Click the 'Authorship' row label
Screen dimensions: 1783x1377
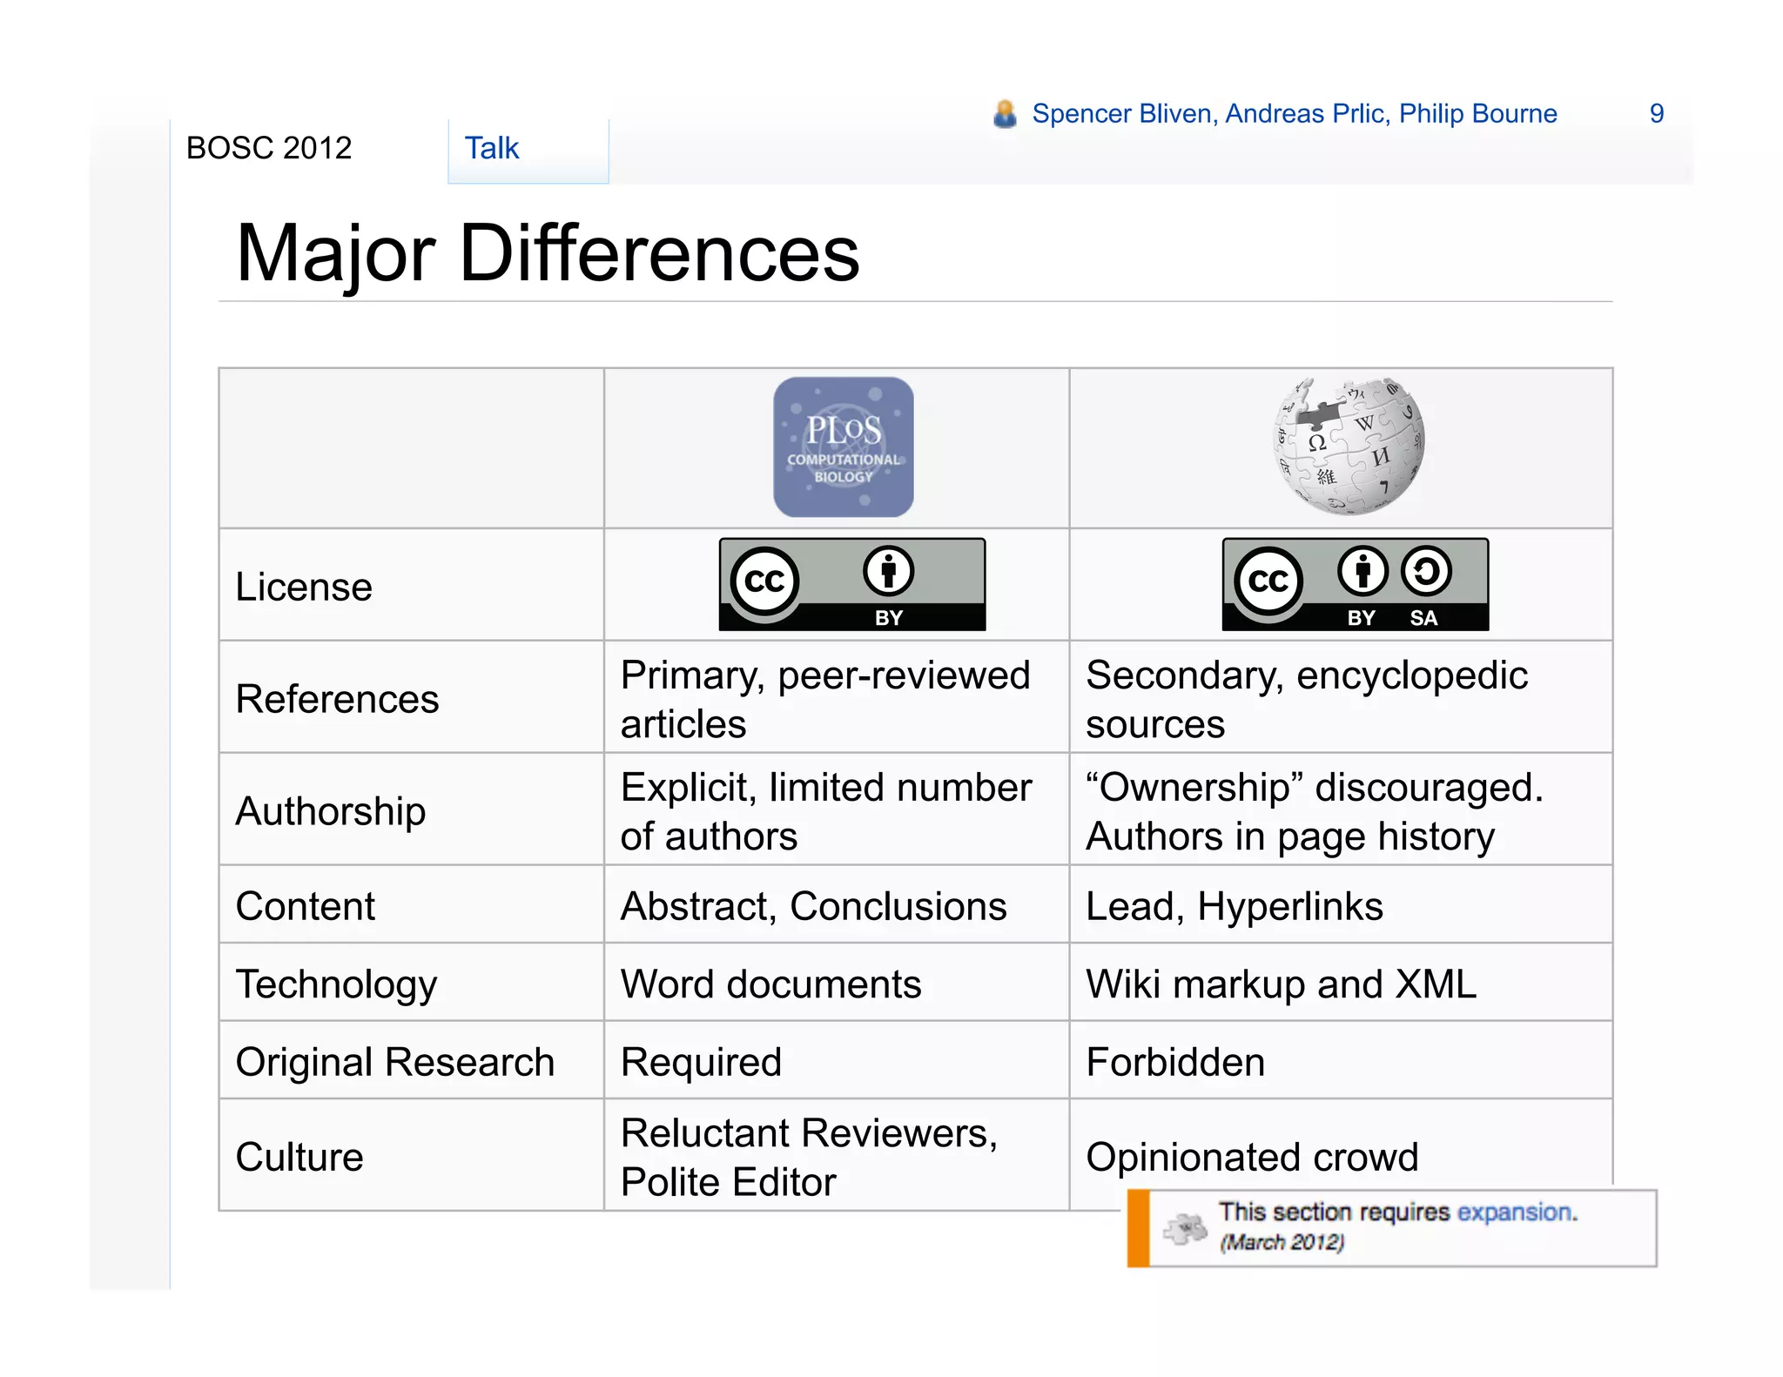click(x=331, y=811)
